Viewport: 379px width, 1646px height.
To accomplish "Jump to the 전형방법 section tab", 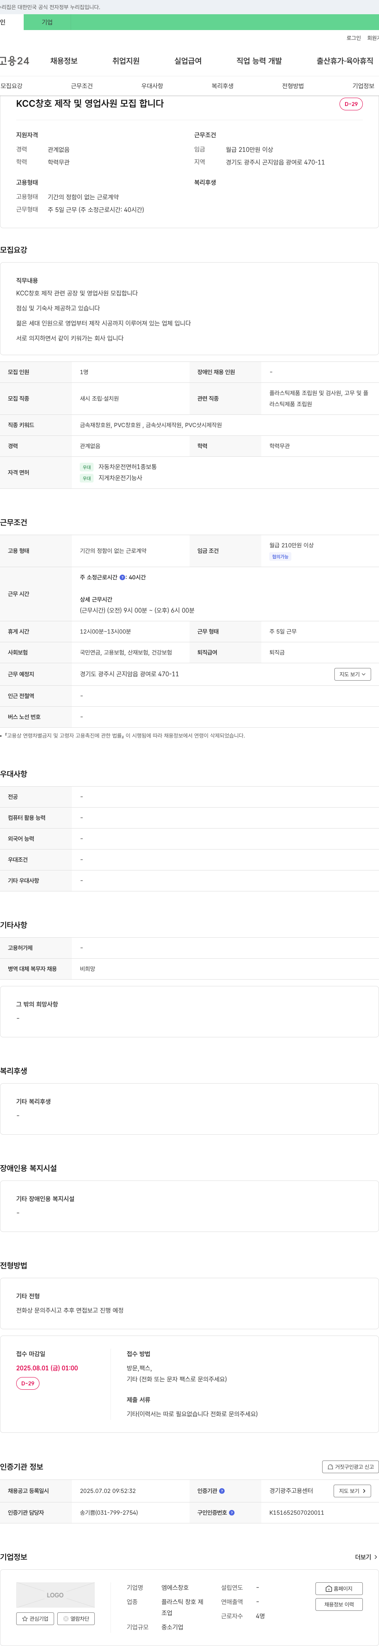I will (x=293, y=86).
